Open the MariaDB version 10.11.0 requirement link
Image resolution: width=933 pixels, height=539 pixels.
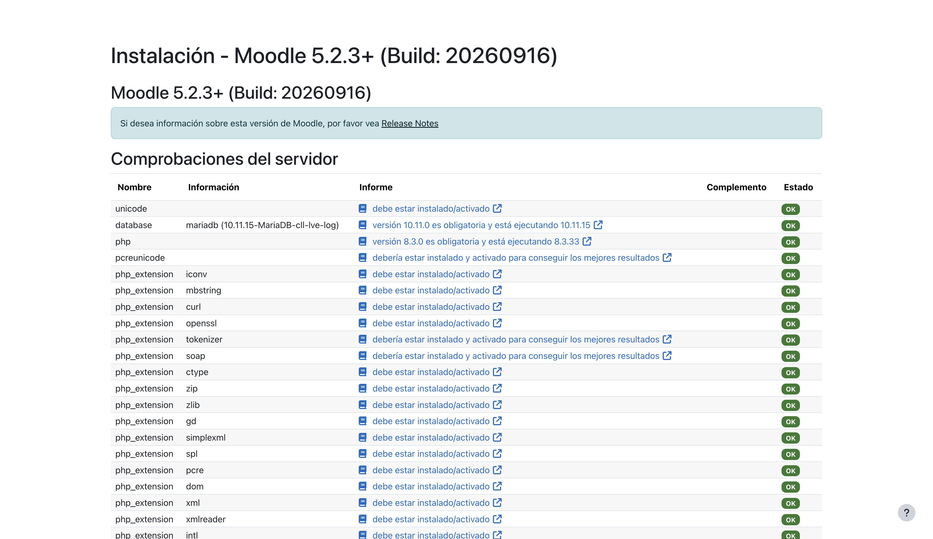(481, 225)
